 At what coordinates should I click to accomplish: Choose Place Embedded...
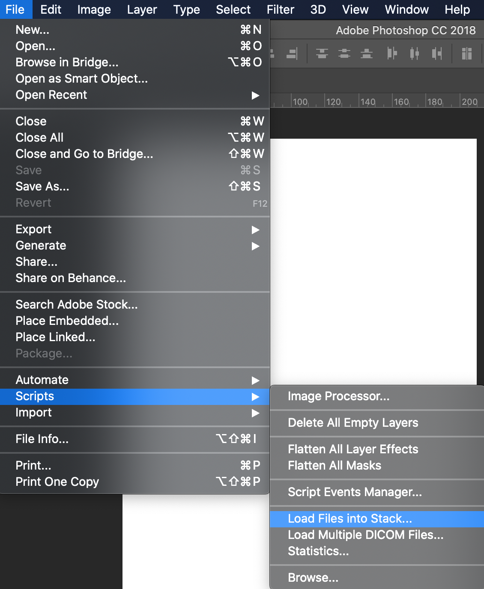point(135,321)
